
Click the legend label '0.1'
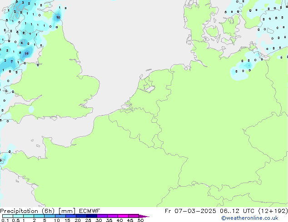coord(5,220)
